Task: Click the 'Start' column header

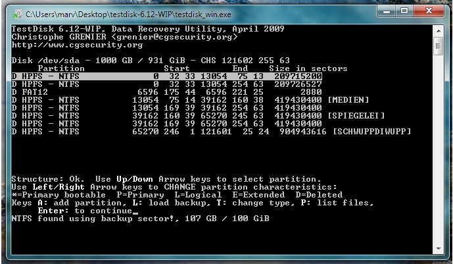Action: (177, 68)
